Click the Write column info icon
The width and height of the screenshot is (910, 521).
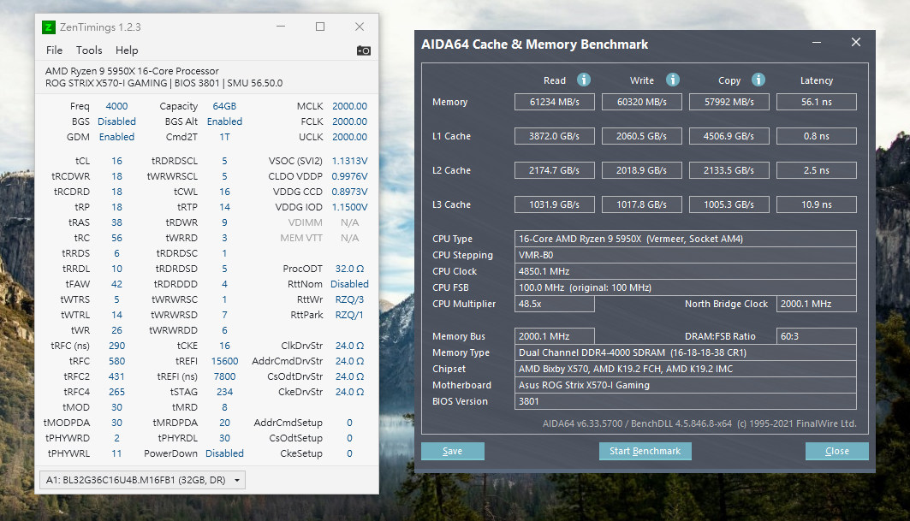(x=672, y=80)
